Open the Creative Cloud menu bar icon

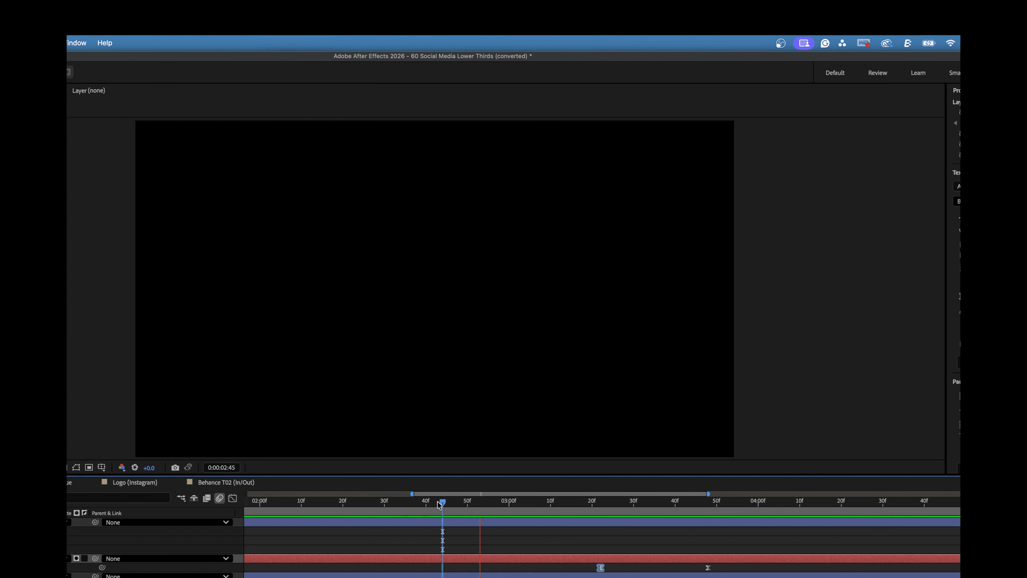coord(886,43)
